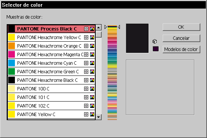Click spot color icon beside PANTONE Hexachrome Cyan C
The image size is (207, 138).
[x=86, y=63]
